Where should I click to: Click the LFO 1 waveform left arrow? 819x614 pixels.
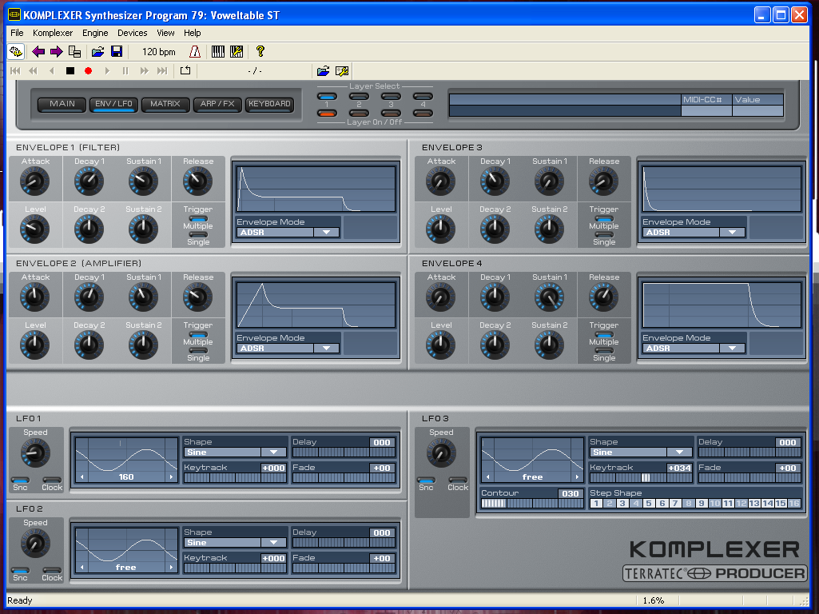[x=82, y=477]
